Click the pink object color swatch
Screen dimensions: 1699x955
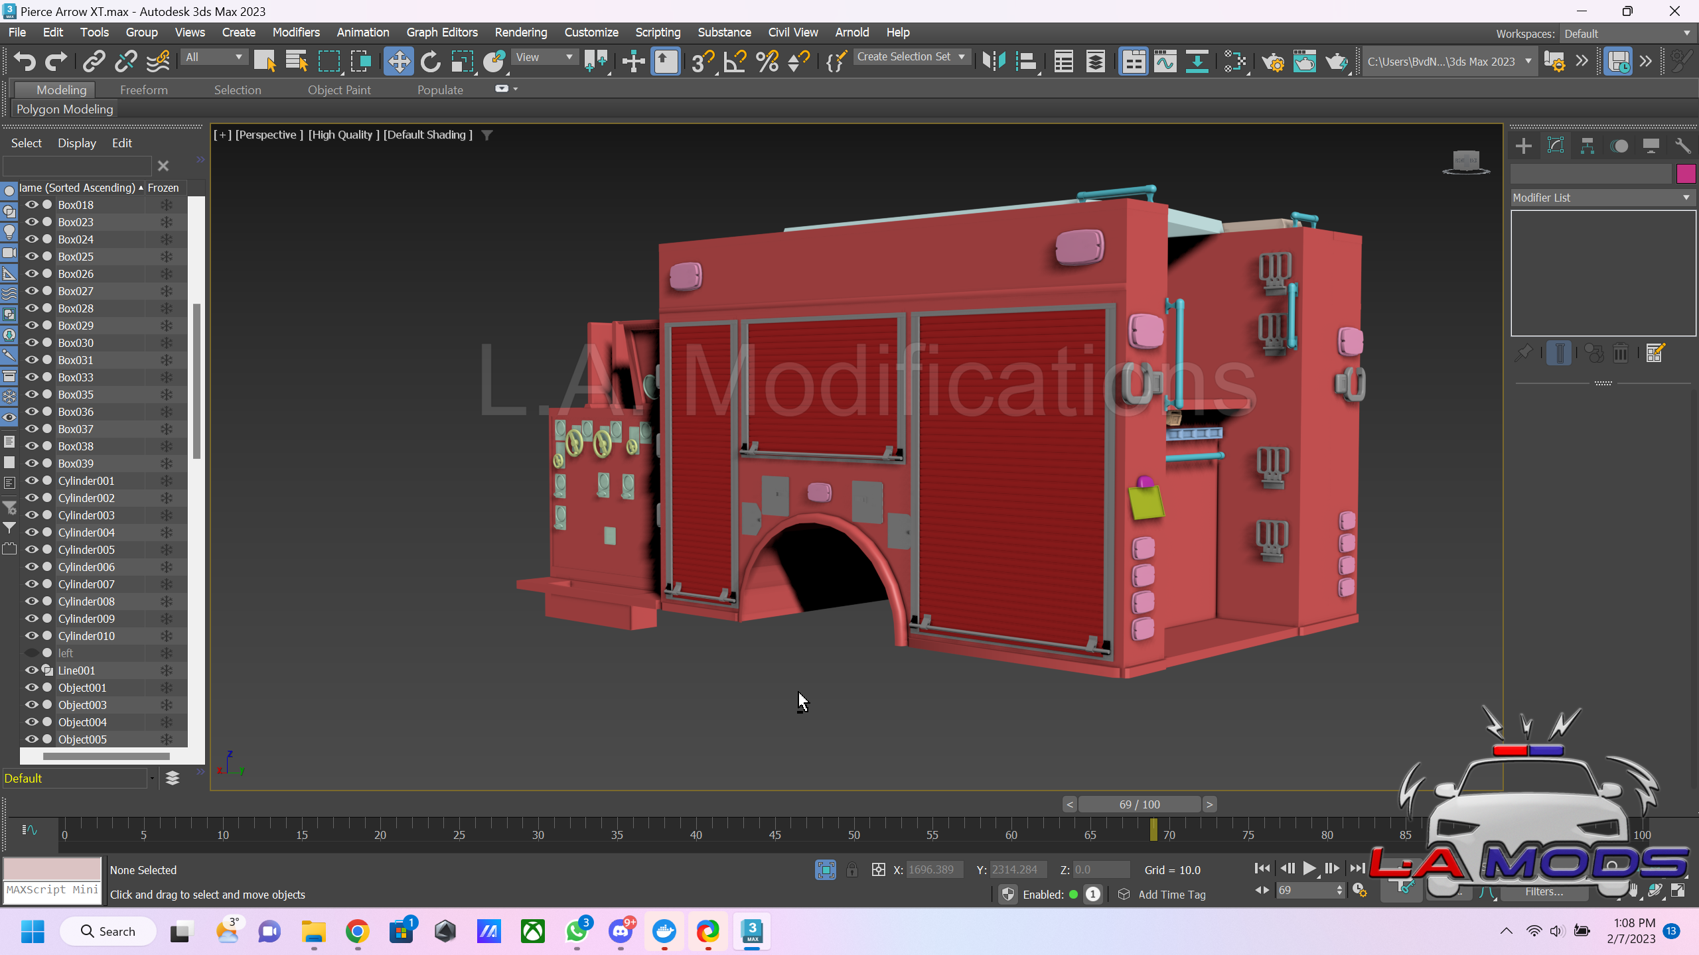[1686, 174]
